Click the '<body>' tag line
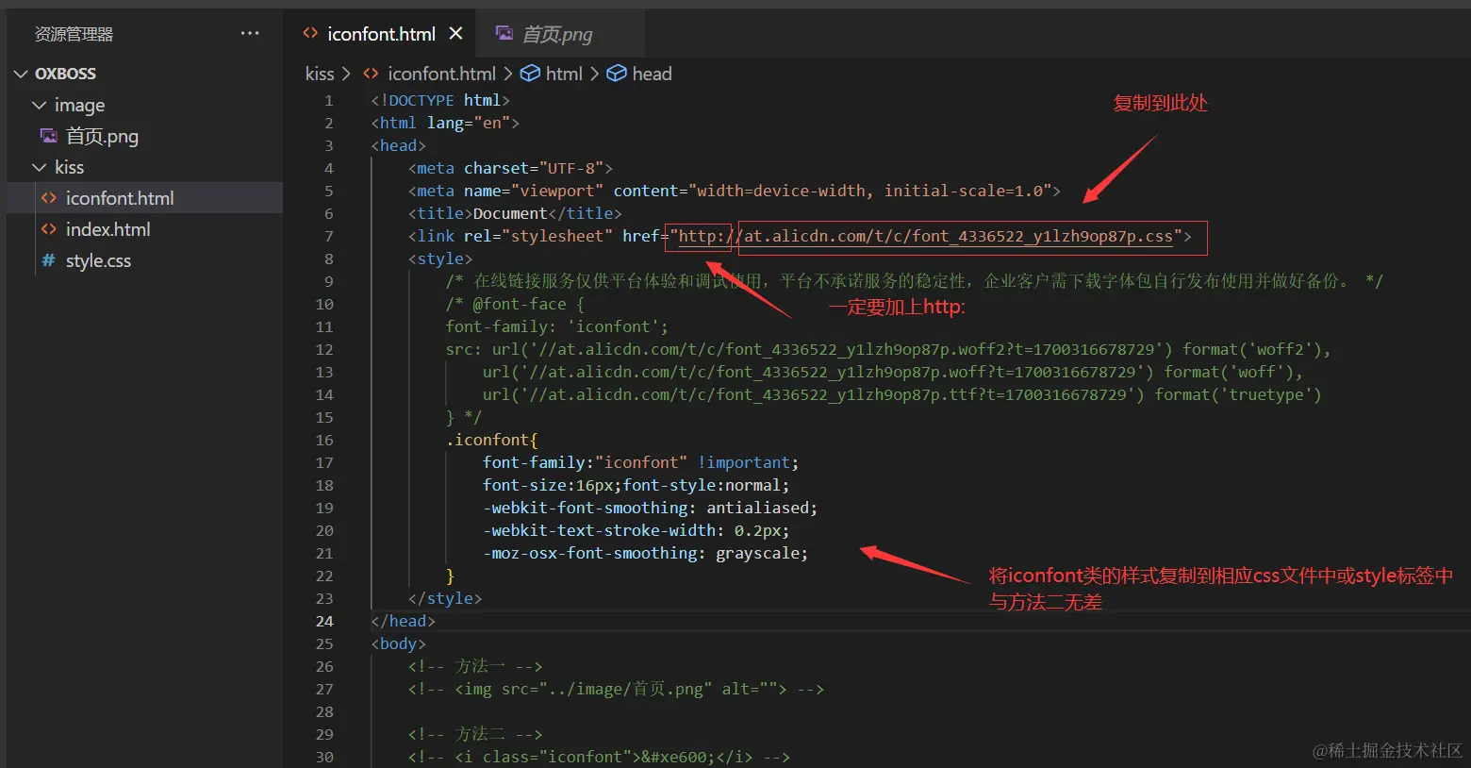The image size is (1471, 768). (x=399, y=643)
